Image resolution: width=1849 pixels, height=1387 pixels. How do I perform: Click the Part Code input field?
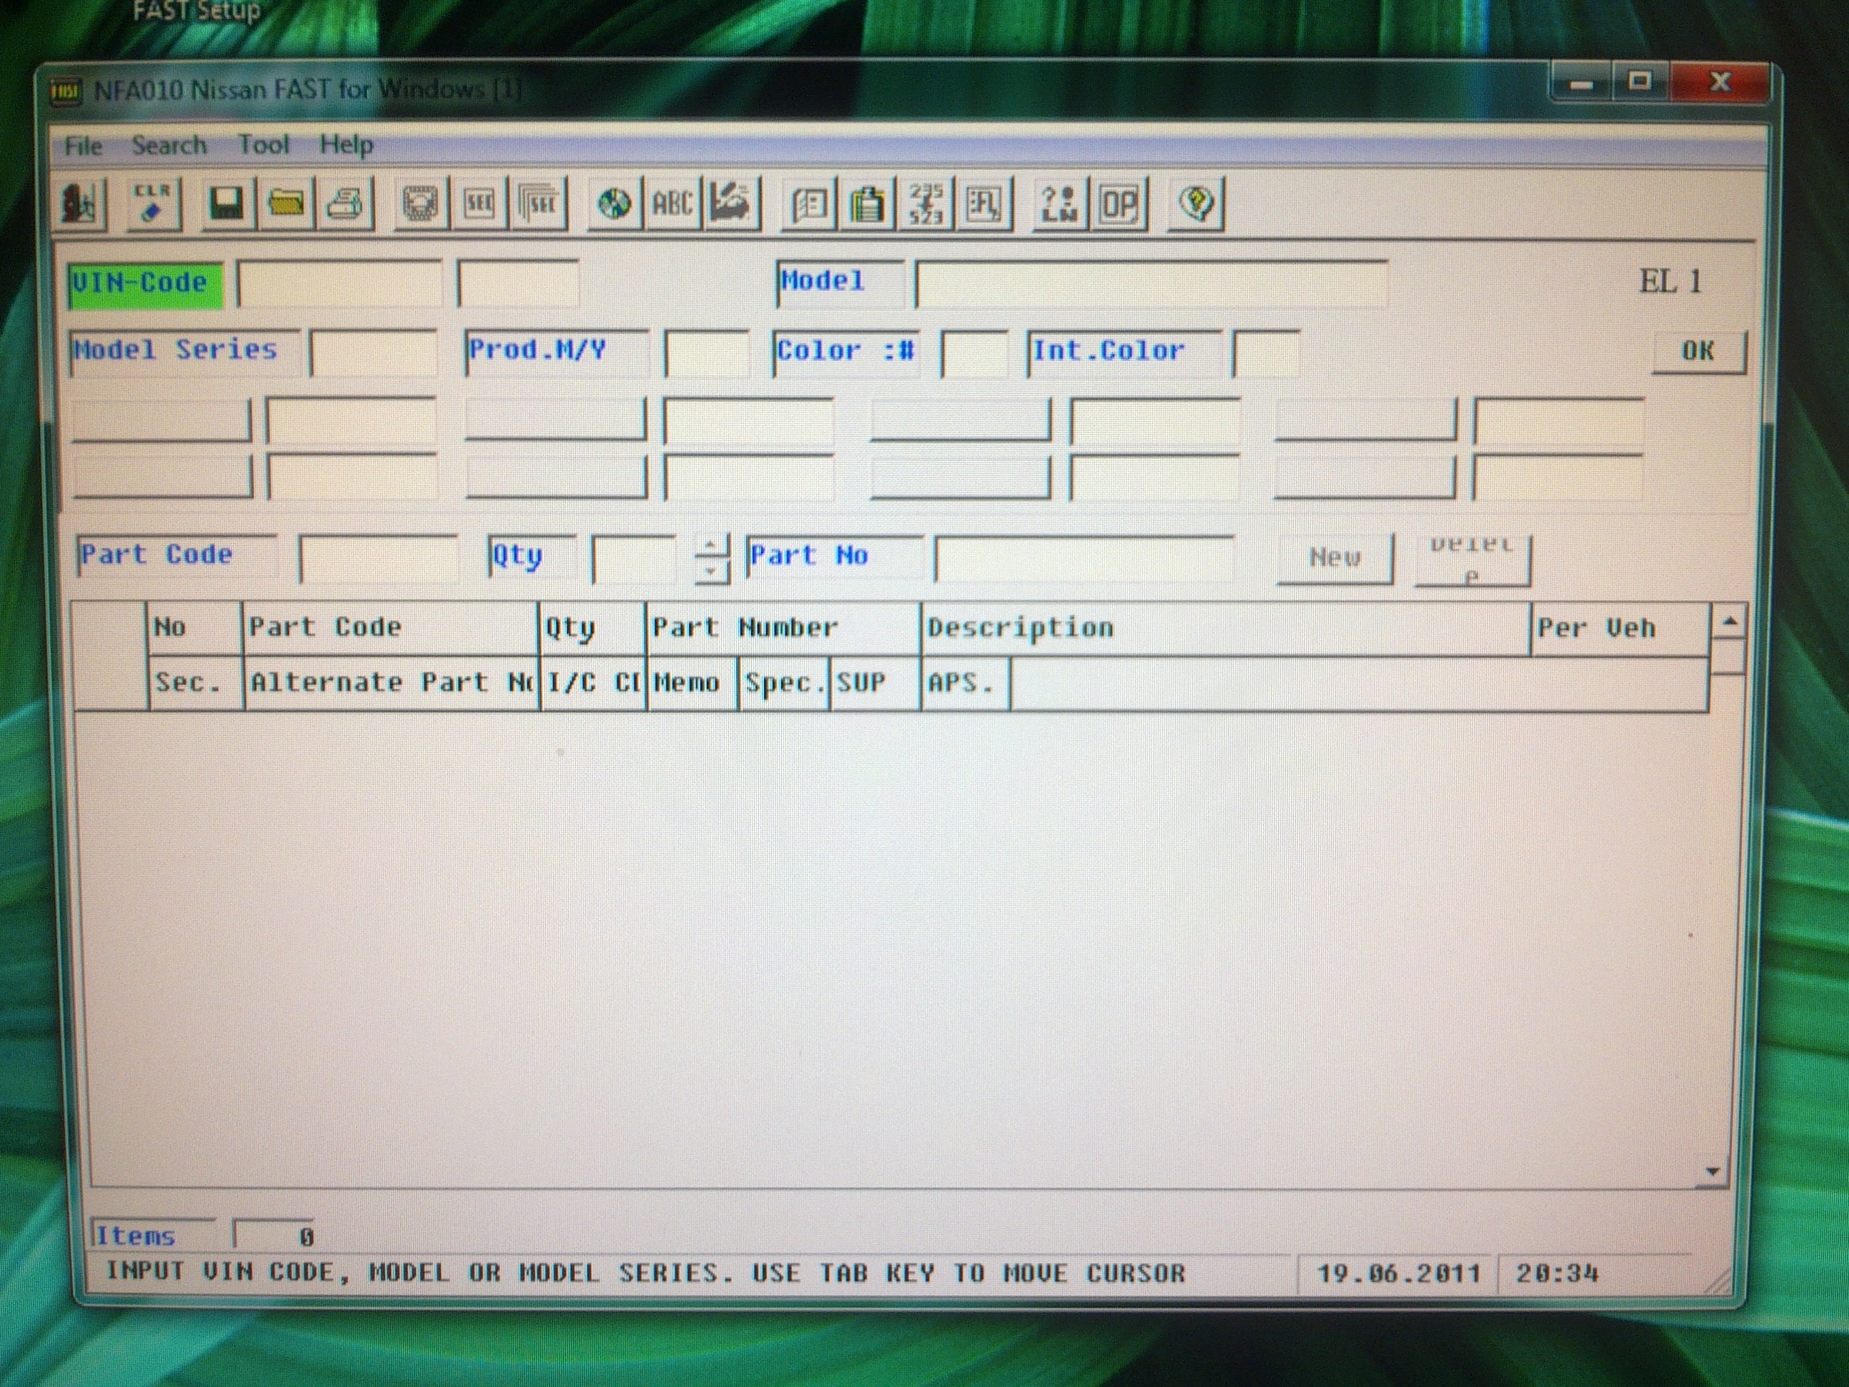click(379, 559)
